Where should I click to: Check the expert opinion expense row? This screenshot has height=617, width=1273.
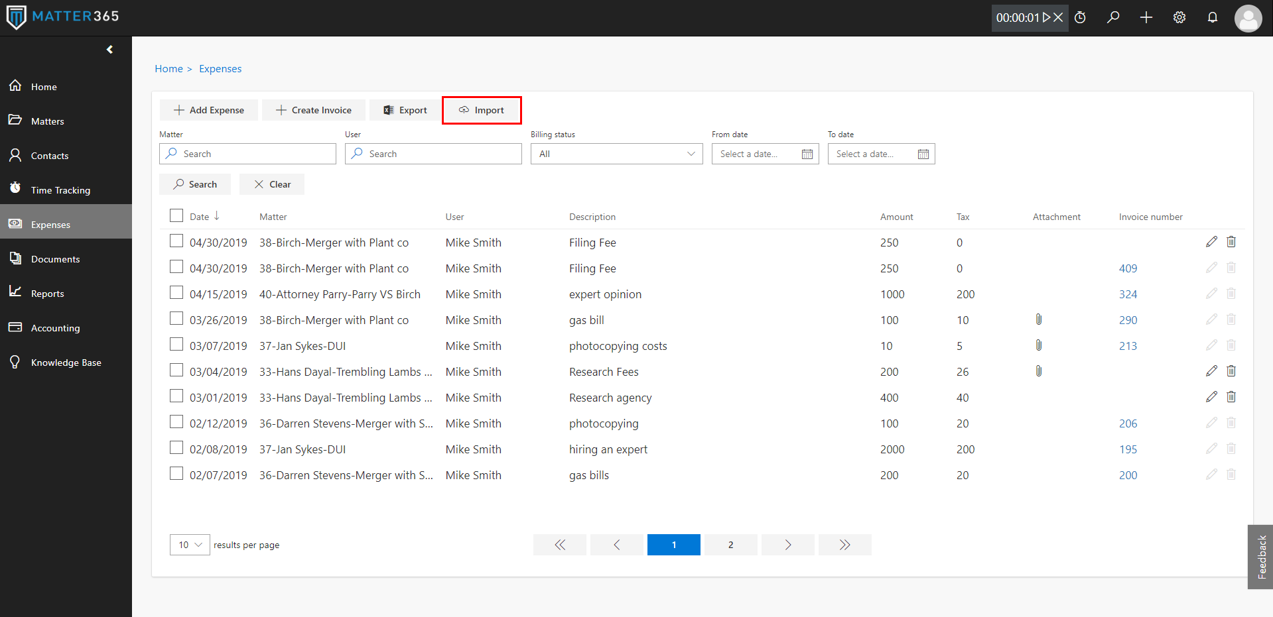point(176,293)
